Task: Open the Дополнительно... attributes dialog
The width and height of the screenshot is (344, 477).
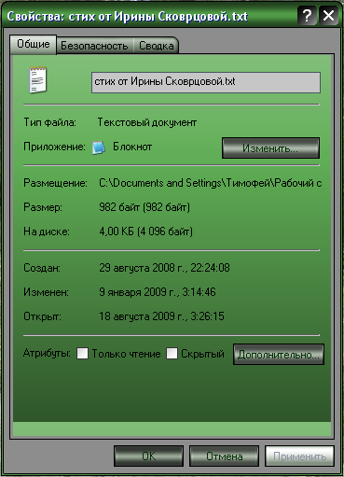Action: click(279, 355)
